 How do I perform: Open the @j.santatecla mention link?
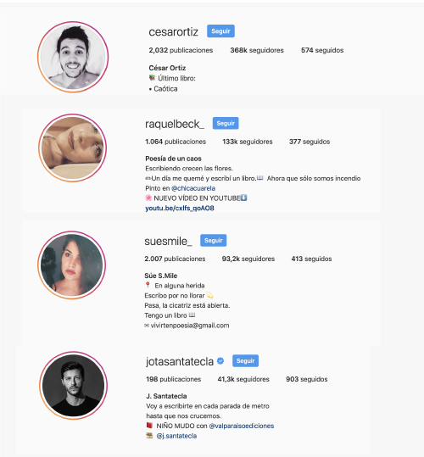176,436
